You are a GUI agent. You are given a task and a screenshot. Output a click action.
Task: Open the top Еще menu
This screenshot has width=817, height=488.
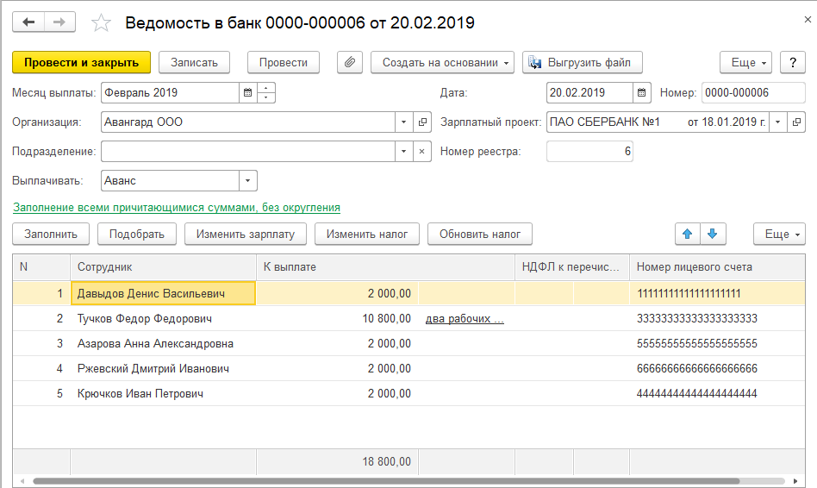745,63
